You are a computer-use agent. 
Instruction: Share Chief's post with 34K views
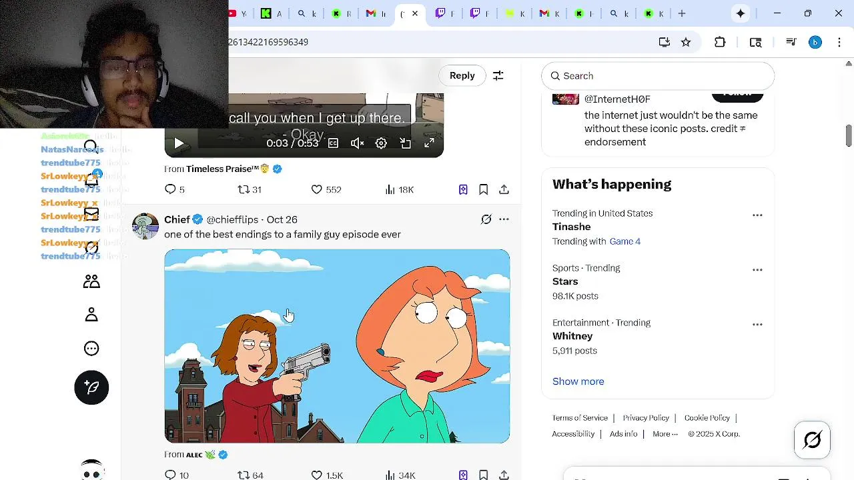tap(504, 475)
